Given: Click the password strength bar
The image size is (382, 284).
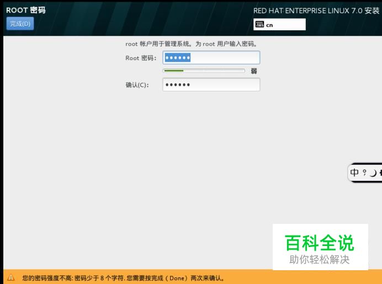Looking at the screenshot, I should 204,71.
